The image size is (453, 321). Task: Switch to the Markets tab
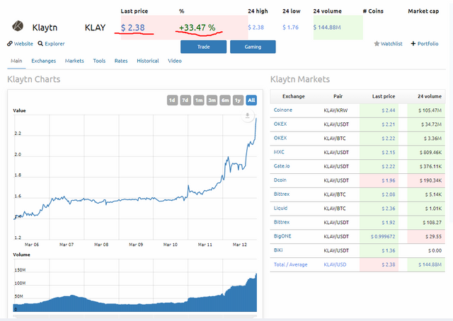(74, 61)
